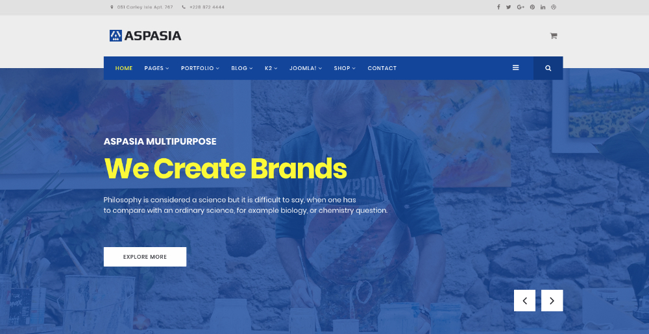Screen dimensions: 649x334
Task: Expand the Blog dropdown menu
Action: pyautogui.click(x=241, y=68)
